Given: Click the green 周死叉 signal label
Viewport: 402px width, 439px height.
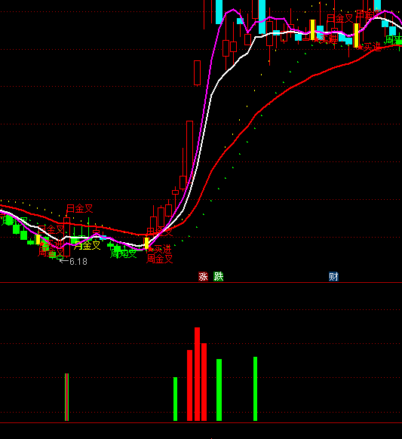Looking at the screenshot, I should pyautogui.click(x=123, y=253).
